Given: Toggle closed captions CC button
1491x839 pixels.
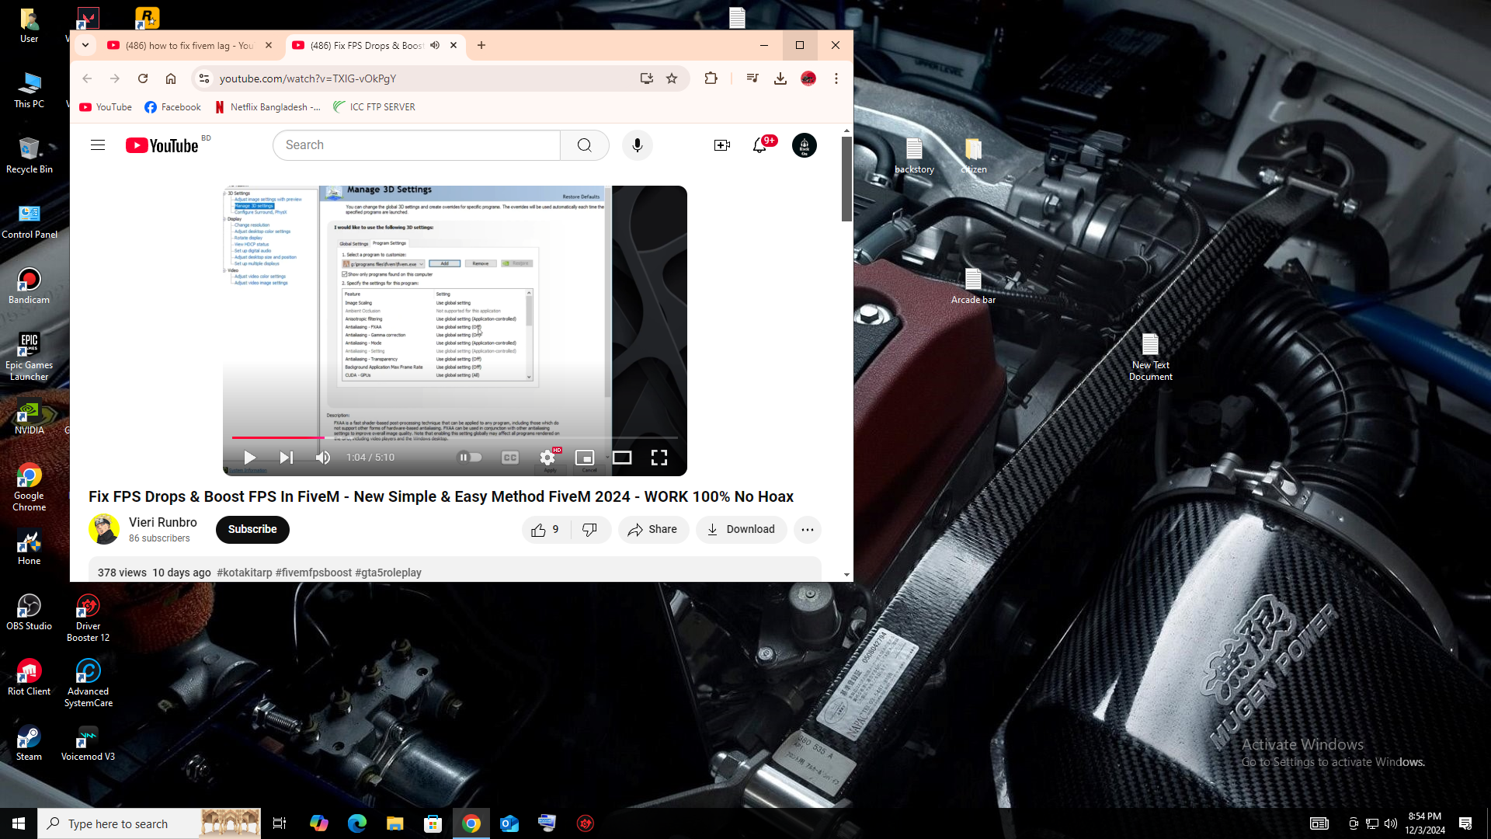Looking at the screenshot, I should [509, 458].
